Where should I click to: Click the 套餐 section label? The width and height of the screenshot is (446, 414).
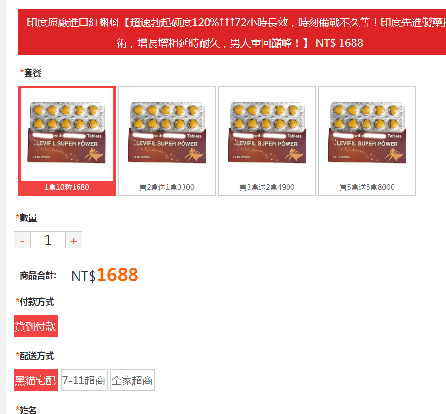pos(31,73)
